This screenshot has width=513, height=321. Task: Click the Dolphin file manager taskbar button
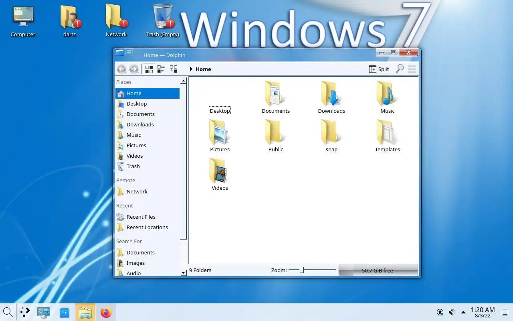[85, 312]
